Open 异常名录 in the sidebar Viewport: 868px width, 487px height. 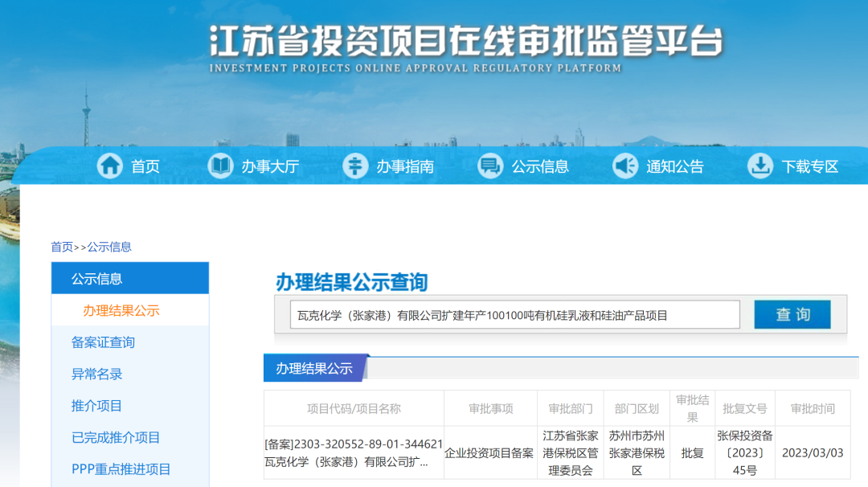pos(97,374)
